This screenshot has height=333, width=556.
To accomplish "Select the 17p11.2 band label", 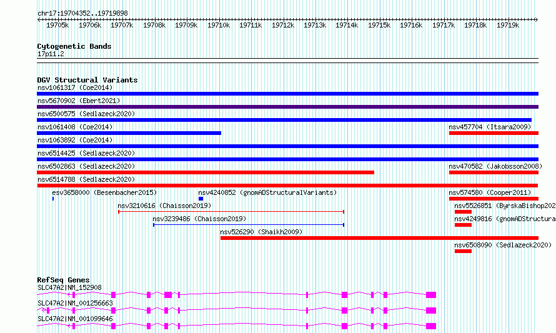I will click(x=51, y=54).
